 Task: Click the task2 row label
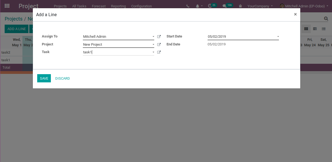coord(6,53)
